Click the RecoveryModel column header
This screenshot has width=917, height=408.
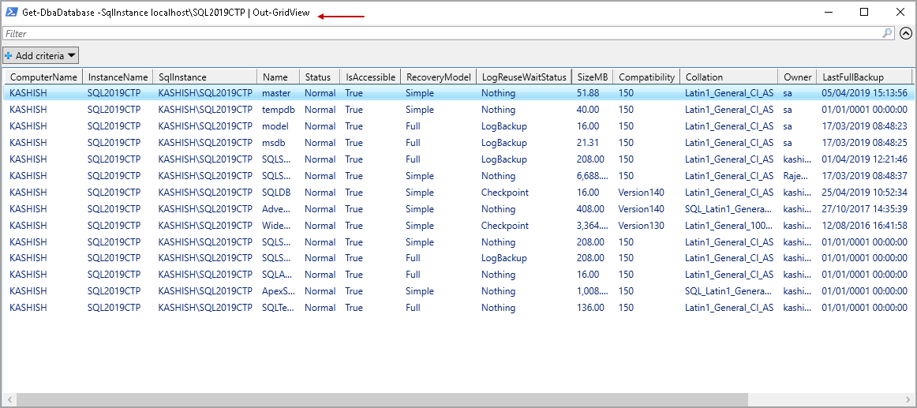[x=438, y=77]
